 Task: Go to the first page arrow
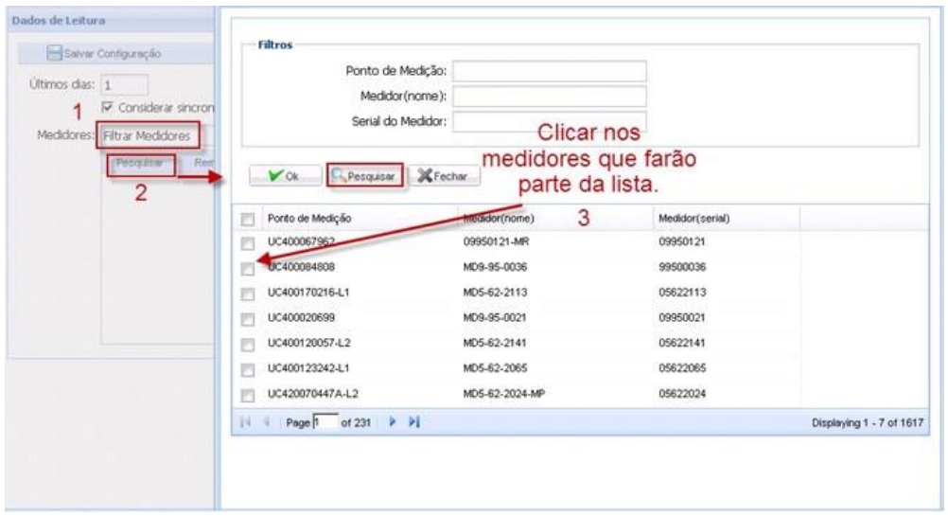[238, 420]
